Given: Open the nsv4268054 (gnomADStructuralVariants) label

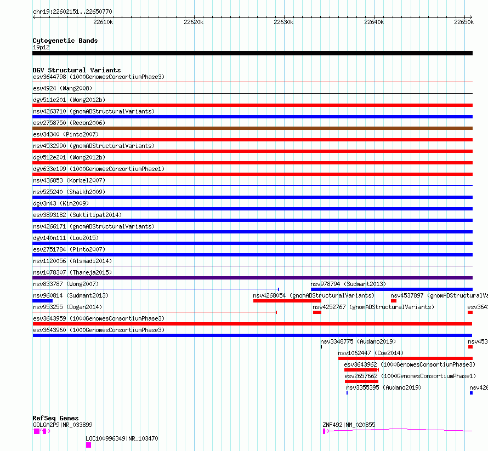Looking at the screenshot, I should [x=314, y=295].
